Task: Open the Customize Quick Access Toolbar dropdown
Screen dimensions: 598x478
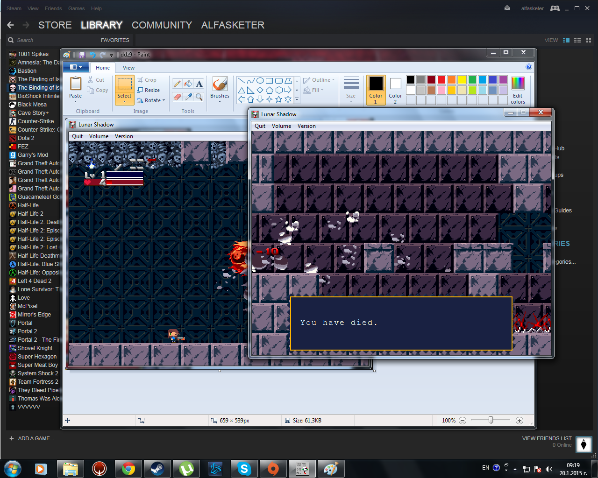Action: point(112,55)
